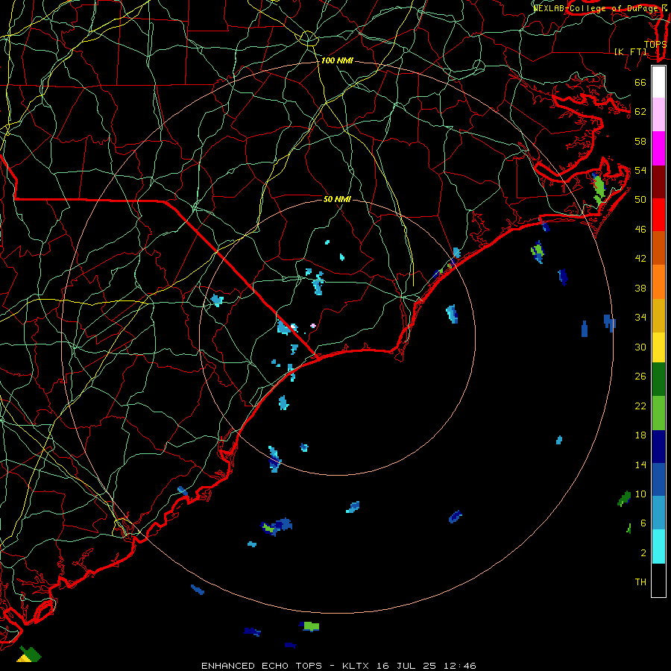Viewport: 671px width, 671px height.
Task: Click the KLTX station identifier in caption
Action: point(357,666)
